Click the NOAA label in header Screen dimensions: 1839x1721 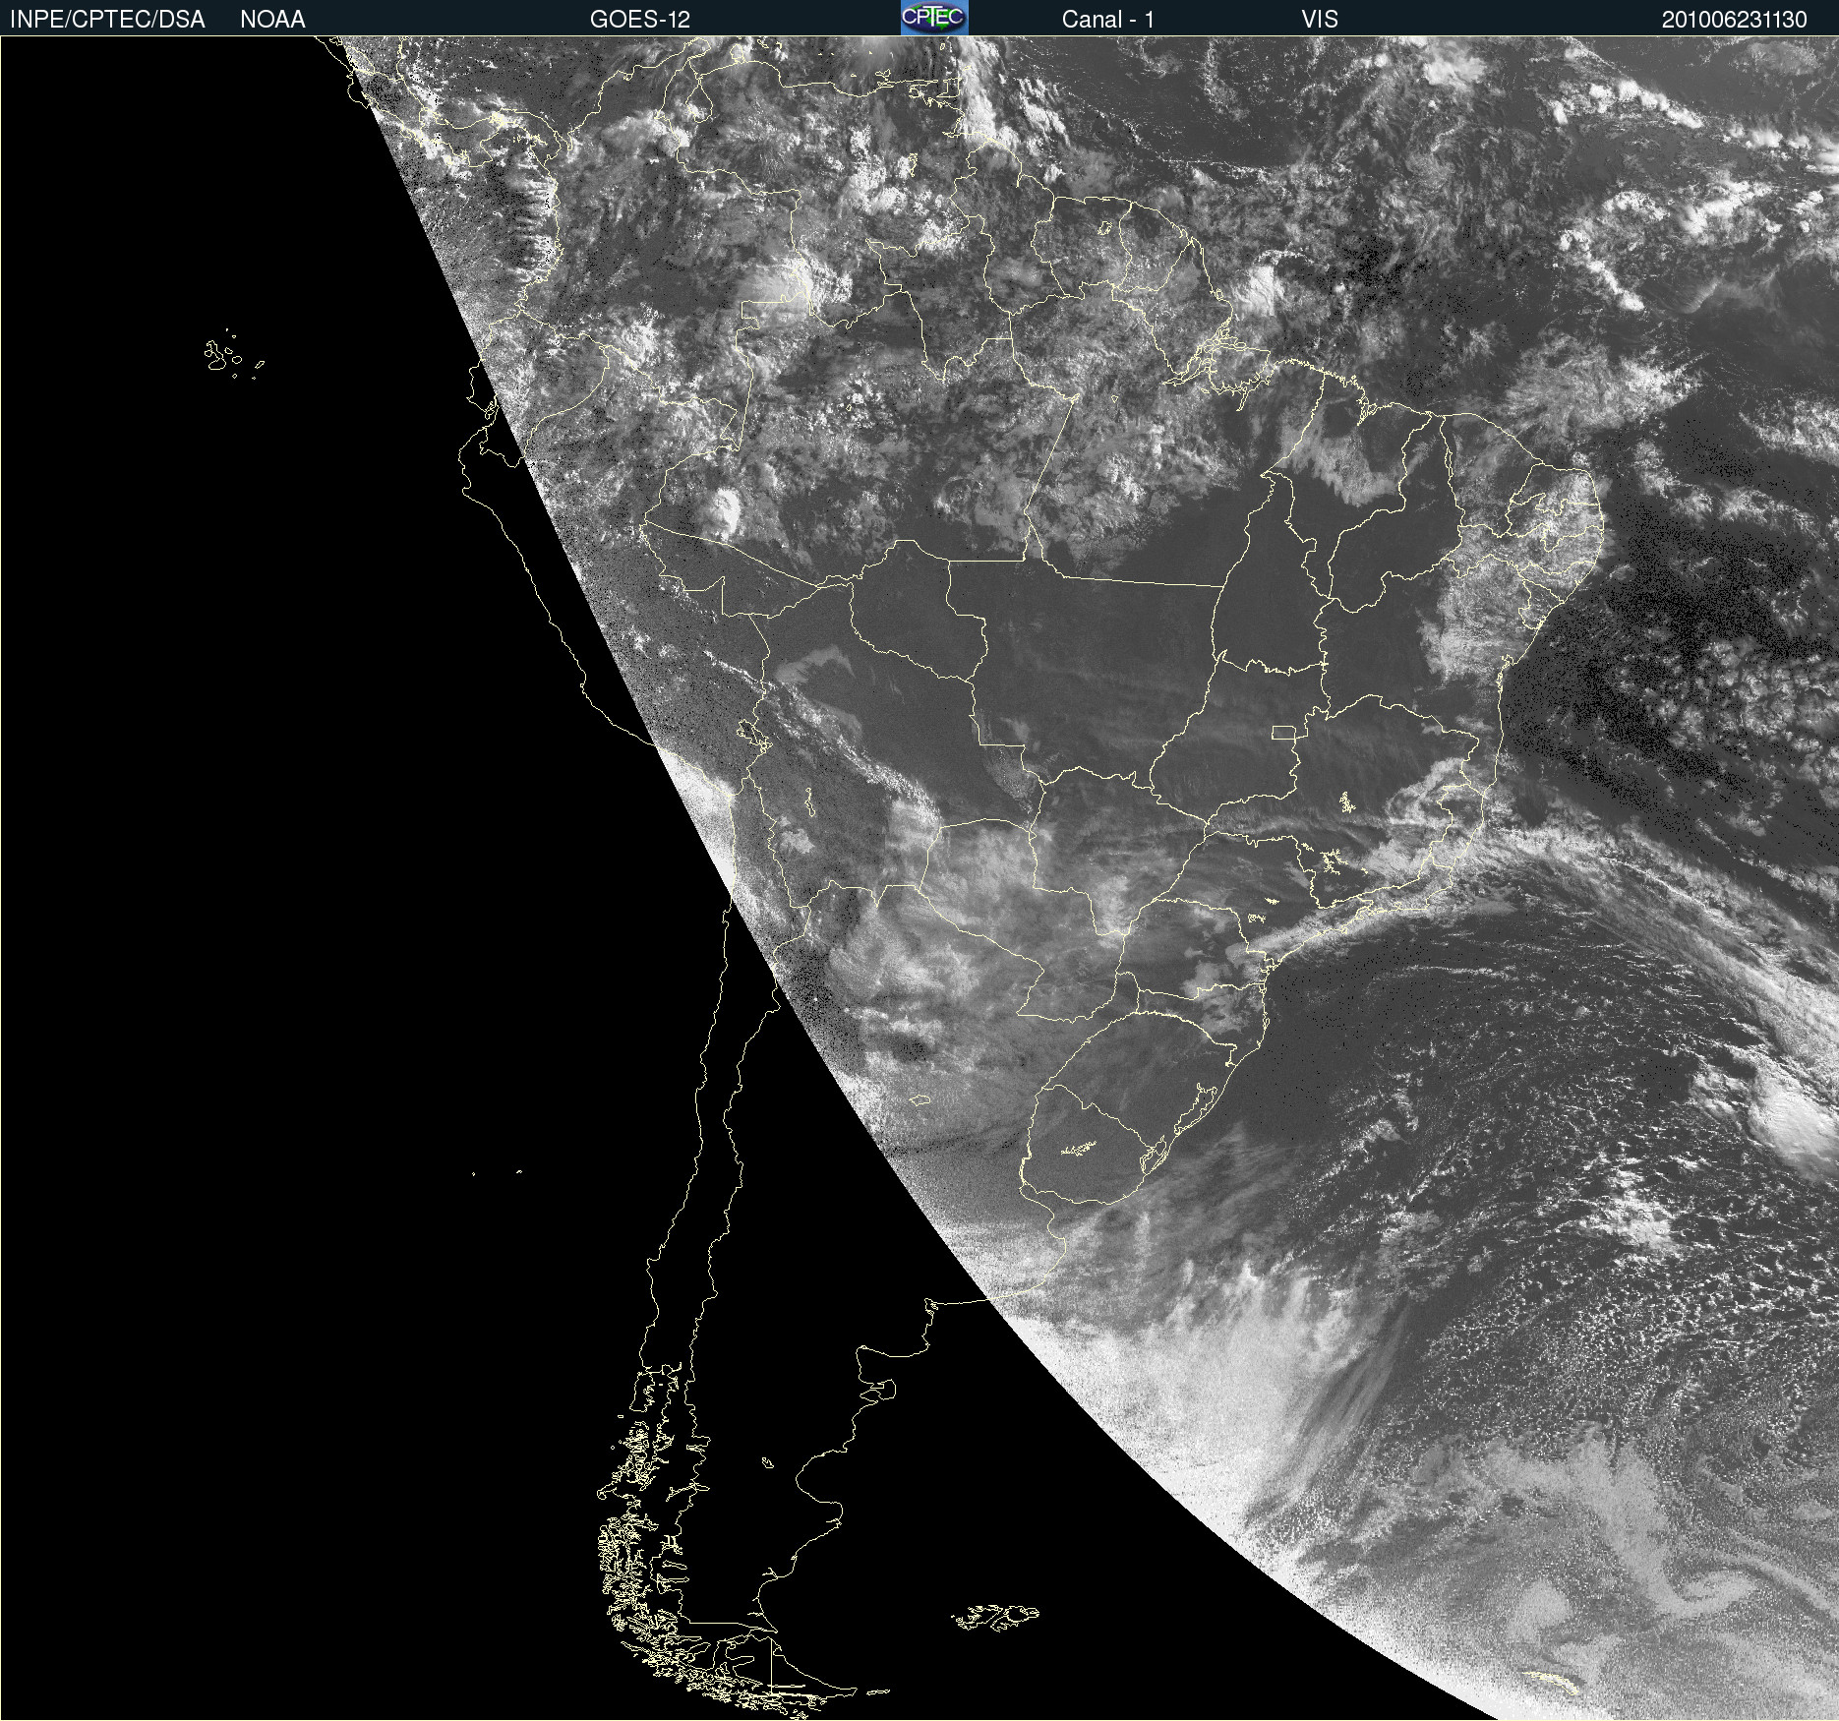point(272,20)
